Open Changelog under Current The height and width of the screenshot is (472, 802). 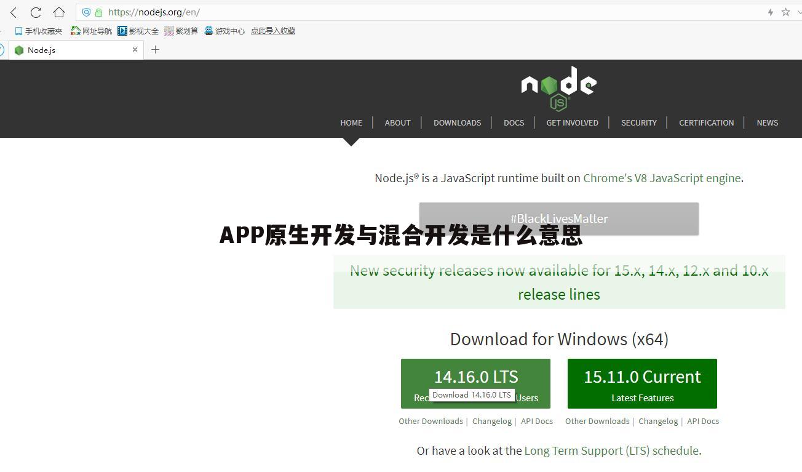658,421
